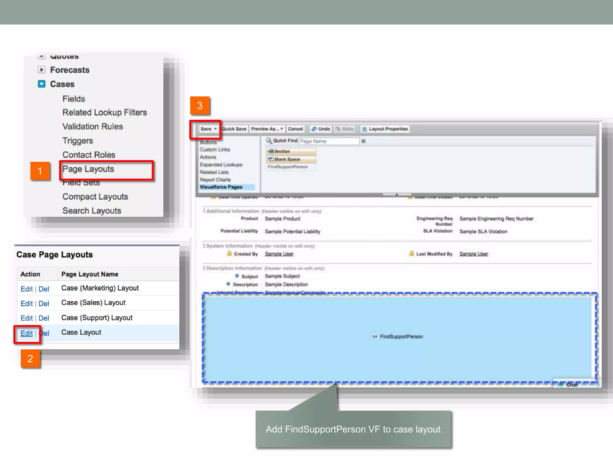Open Validation Rules under Cases
Viewport: 613px width, 459px height.
[92, 126]
